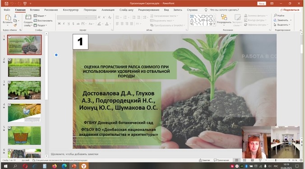Toggle text shadow (S)

pyautogui.click(x=73, y=24)
